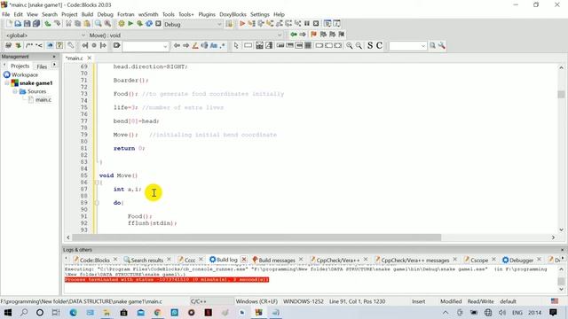Open the global scope dropdown
The image size is (568, 319).
(45, 35)
